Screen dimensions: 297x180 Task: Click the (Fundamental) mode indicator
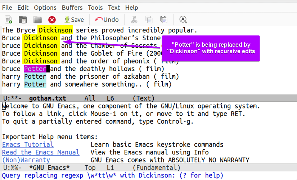point(157,168)
